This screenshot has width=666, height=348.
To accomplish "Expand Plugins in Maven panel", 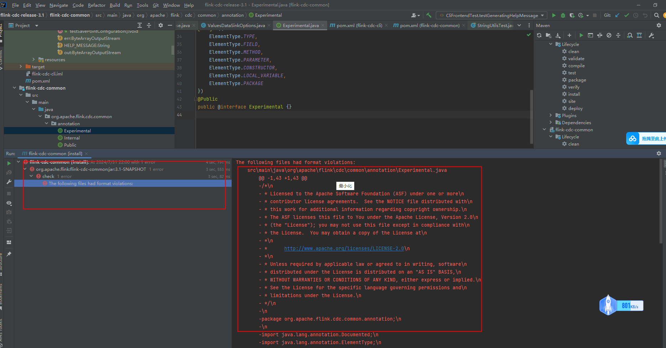I will (x=551, y=115).
